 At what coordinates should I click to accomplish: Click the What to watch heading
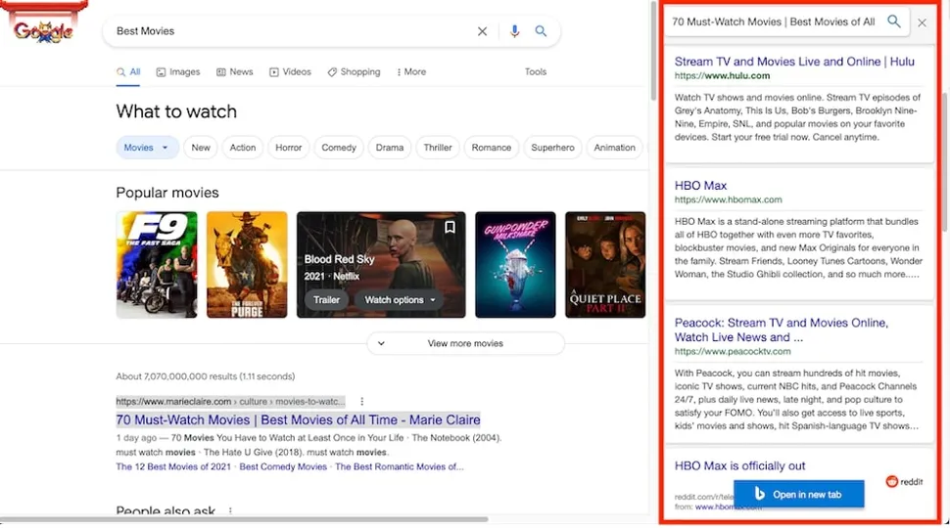tap(176, 111)
